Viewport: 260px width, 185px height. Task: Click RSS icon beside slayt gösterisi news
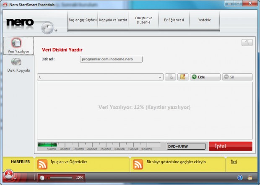tap(138, 164)
